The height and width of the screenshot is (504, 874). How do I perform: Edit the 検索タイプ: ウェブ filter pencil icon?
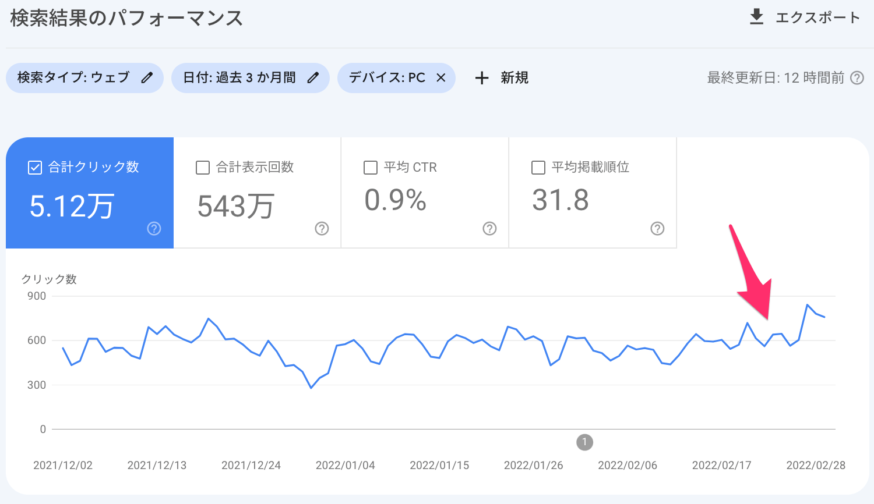coord(147,77)
